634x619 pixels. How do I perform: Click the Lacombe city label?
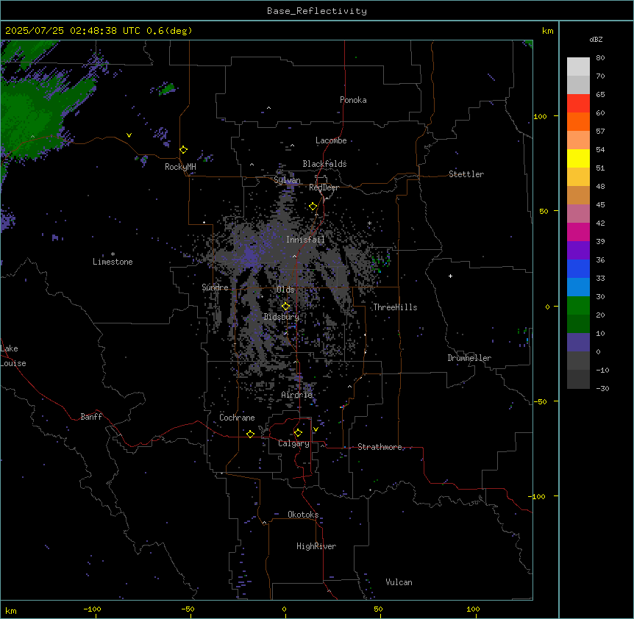[331, 140]
